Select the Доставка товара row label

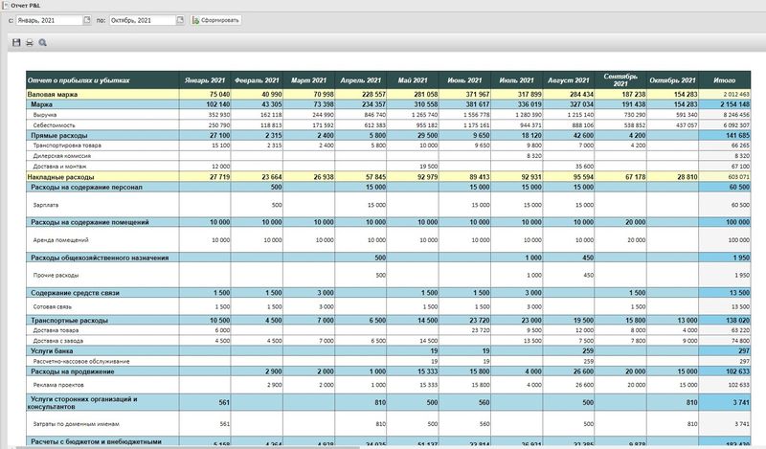pos(56,330)
